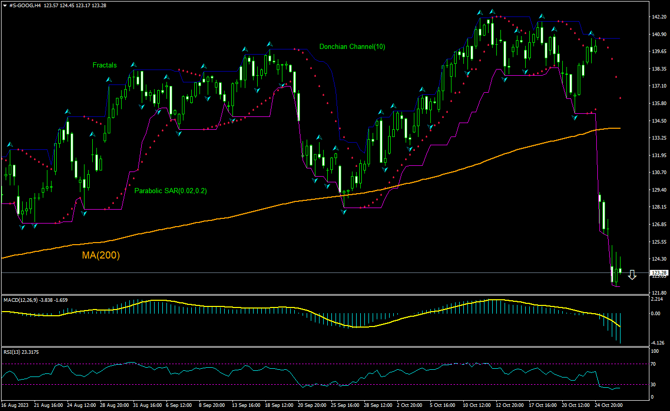Click the 2 Oct 20:00 time label
The width and height of the screenshot is (670, 411).
(x=410, y=405)
